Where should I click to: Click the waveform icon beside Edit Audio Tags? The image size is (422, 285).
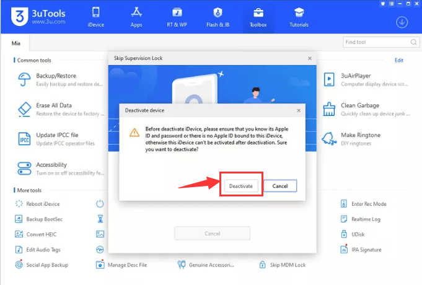point(100,250)
